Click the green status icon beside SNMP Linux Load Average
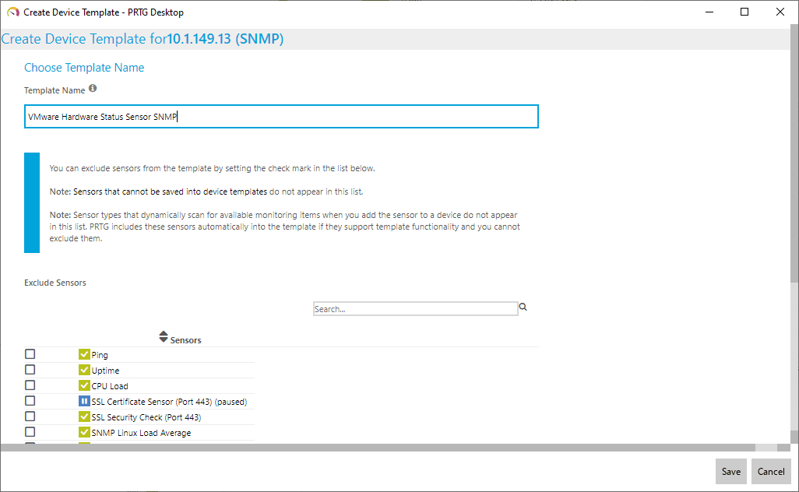The image size is (799, 492). click(x=84, y=432)
